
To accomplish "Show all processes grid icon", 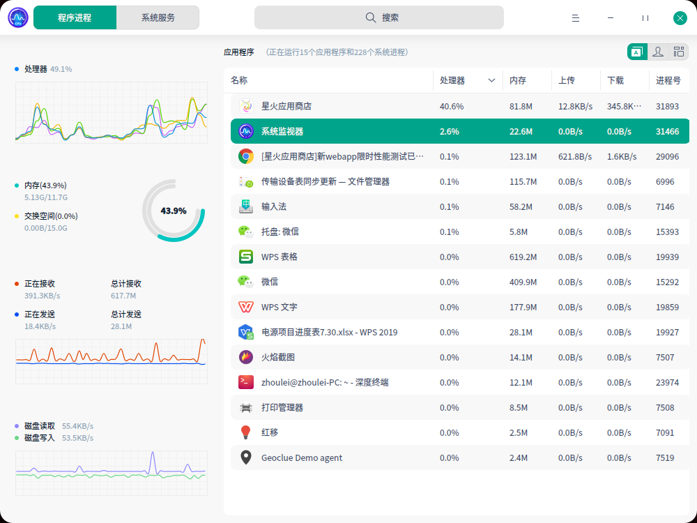I will point(679,52).
